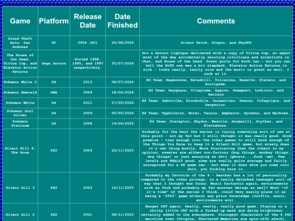Click the 2011 release date cell

click(x=87, y=103)
